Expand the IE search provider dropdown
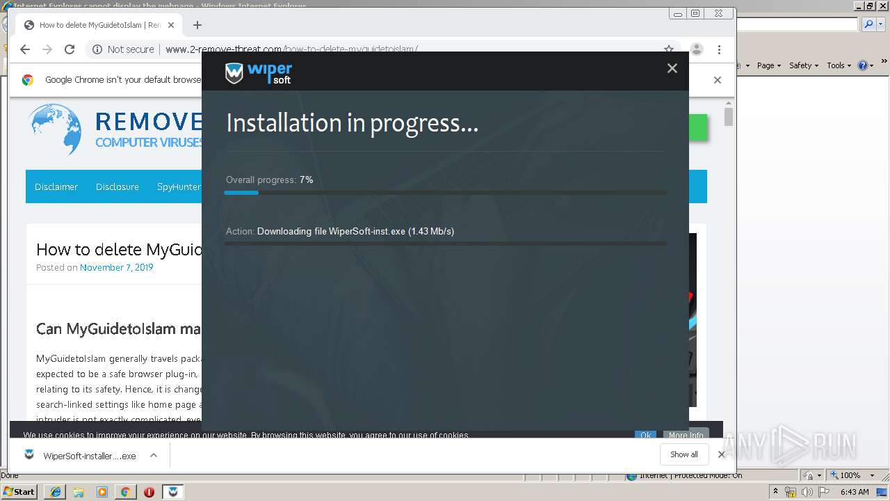 (x=880, y=24)
